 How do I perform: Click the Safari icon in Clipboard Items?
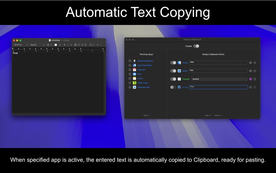179,71
